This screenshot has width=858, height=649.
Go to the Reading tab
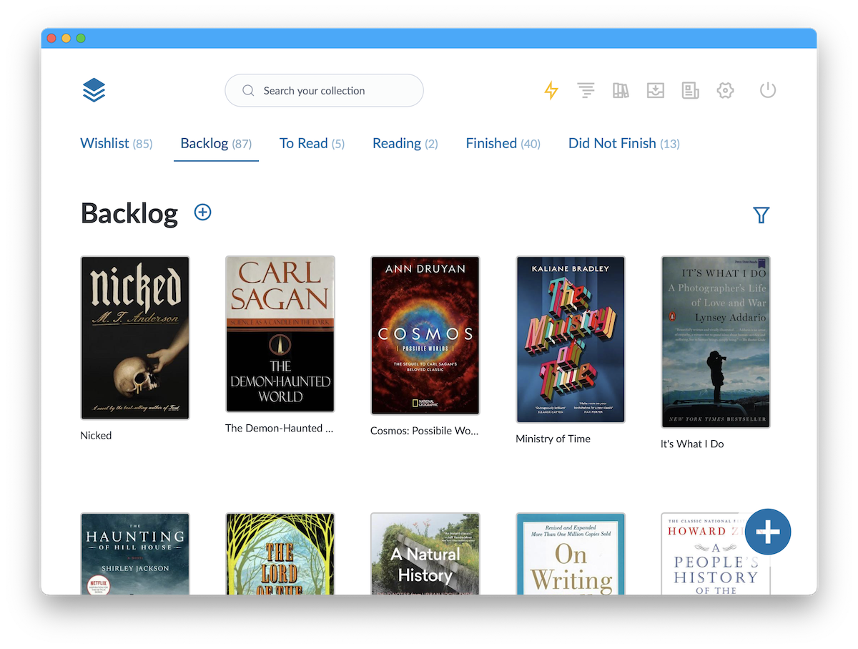(x=405, y=143)
